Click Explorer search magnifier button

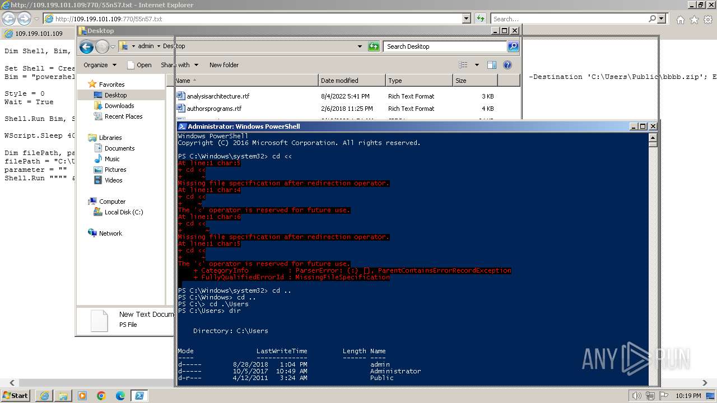pos(513,46)
